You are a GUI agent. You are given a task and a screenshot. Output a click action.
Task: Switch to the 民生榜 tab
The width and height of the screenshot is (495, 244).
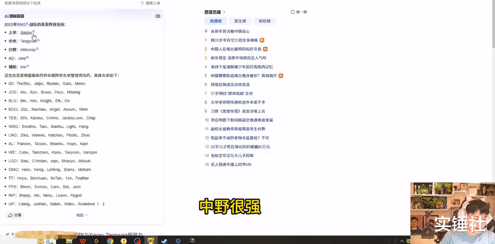tap(240, 21)
